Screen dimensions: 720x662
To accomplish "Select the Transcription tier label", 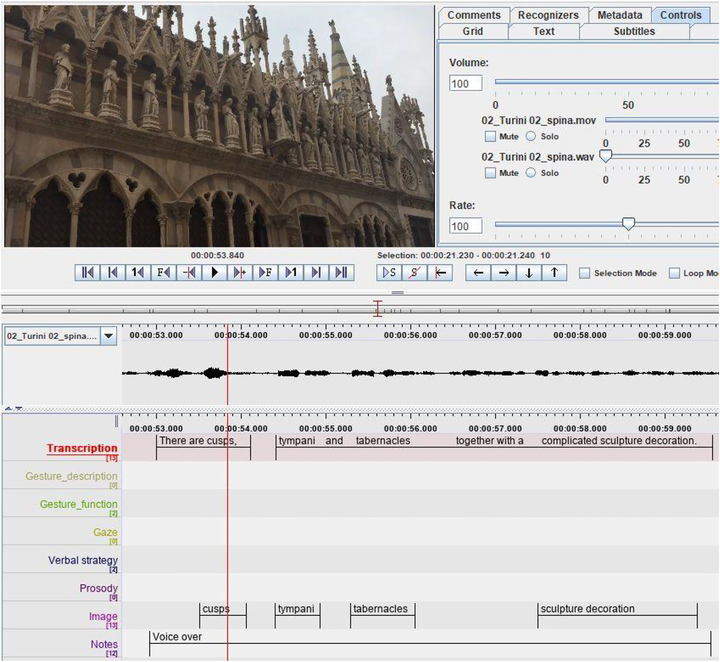I will click(x=82, y=448).
